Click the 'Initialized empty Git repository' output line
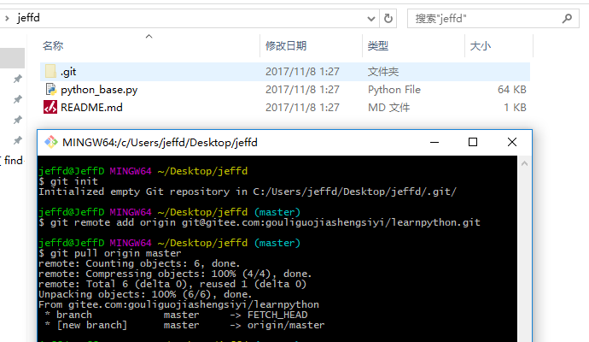 point(248,192)
